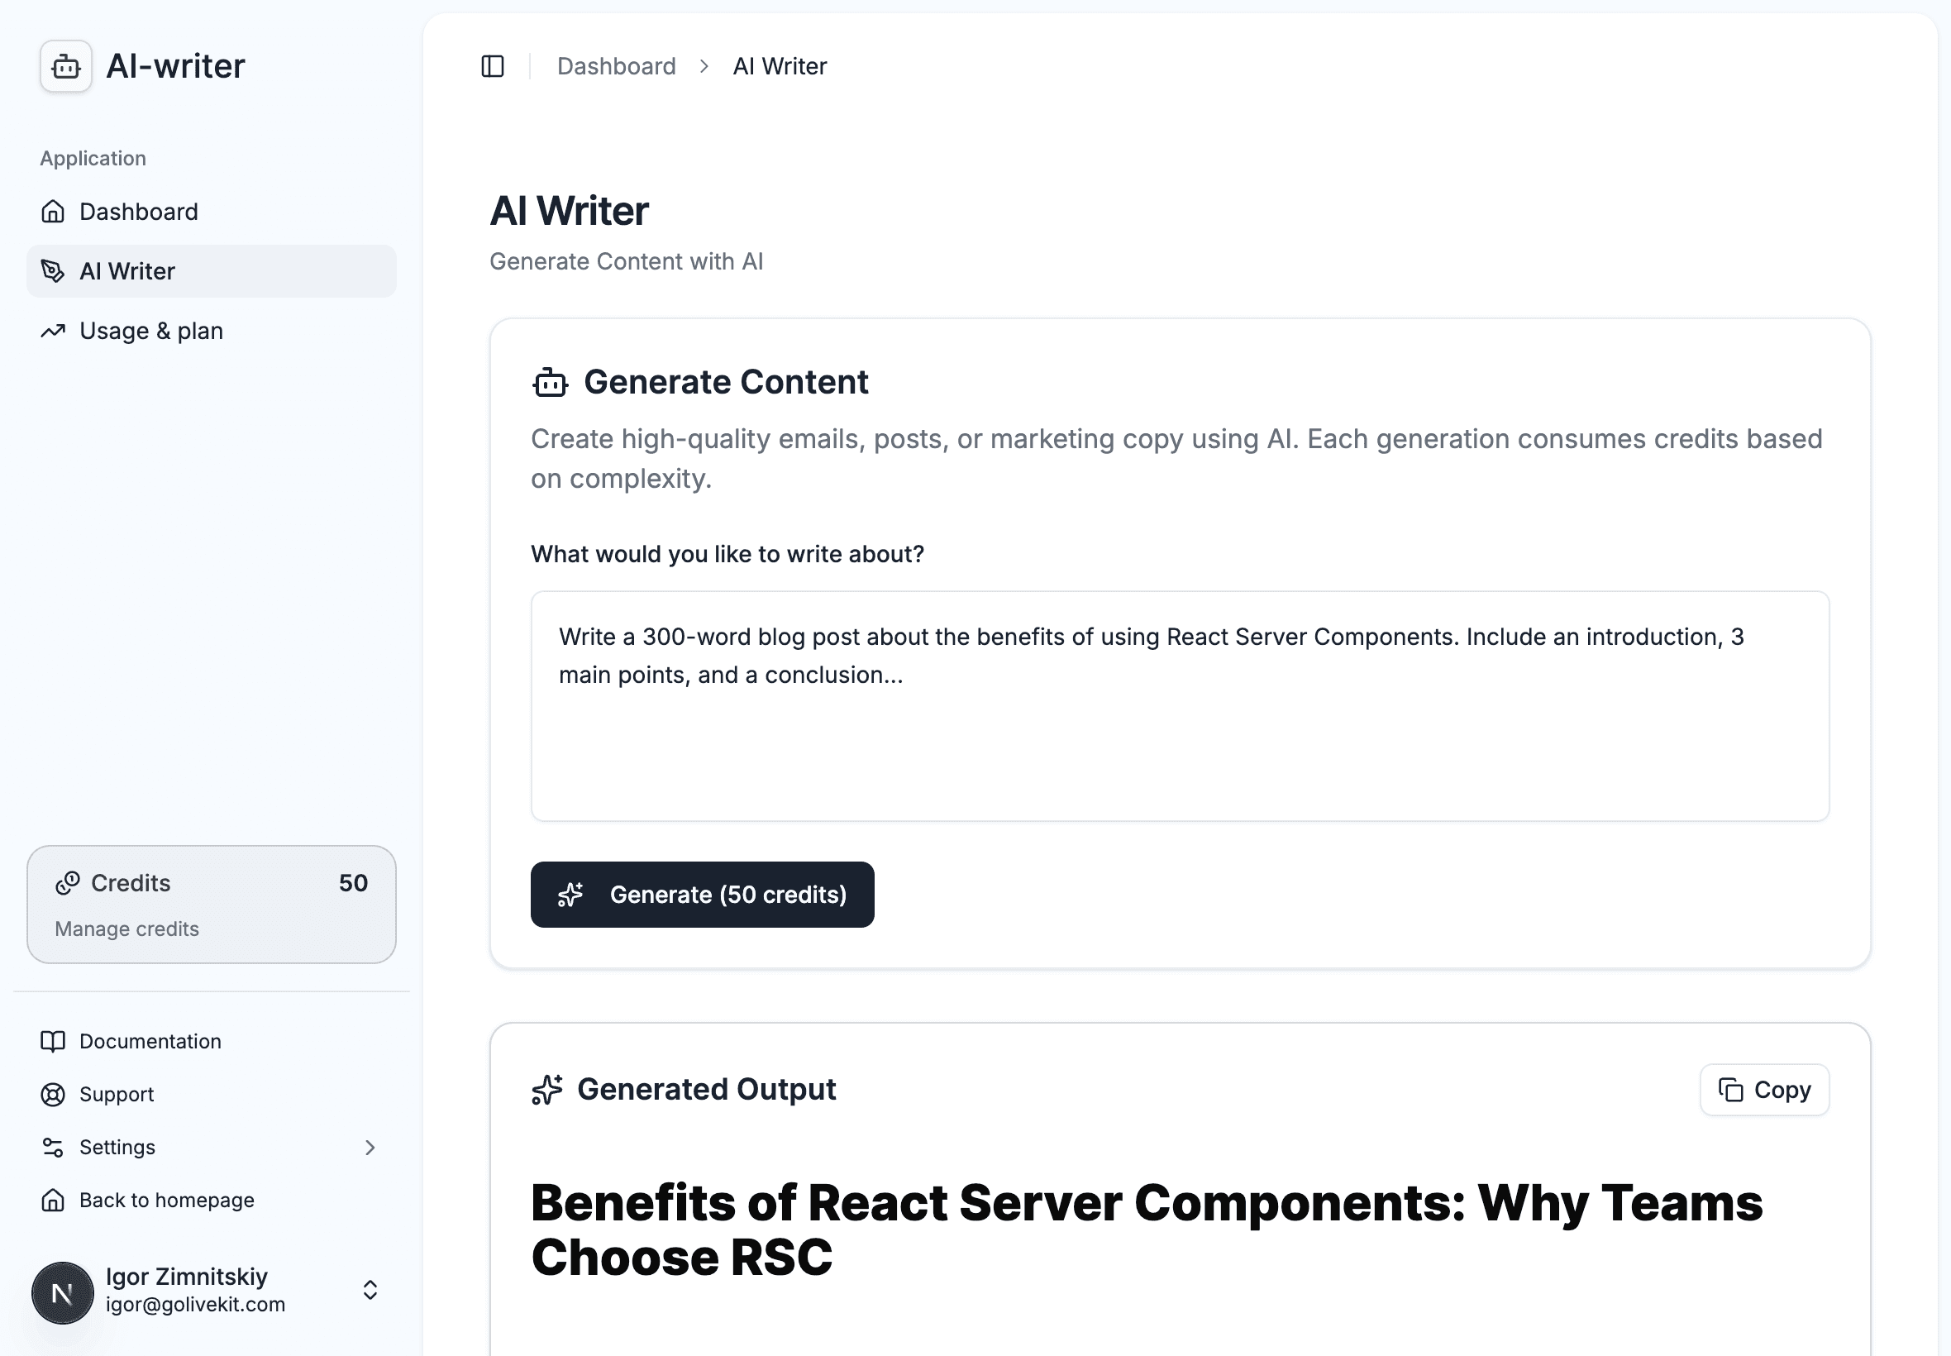Image resolution: width=1951 pixels, height=1356 pixels.
Task: Click the Generate (50 credits) button
Action: point(703,895)
